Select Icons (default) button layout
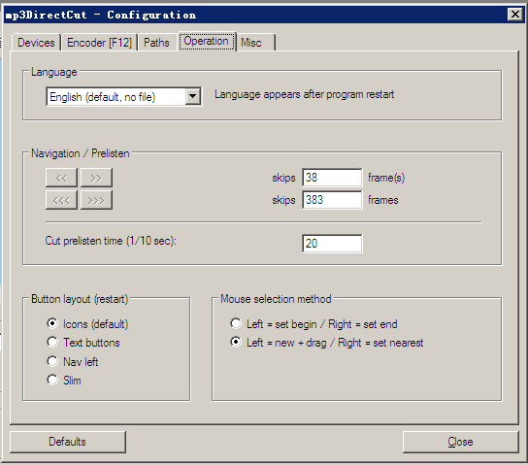The height and width of the screenshot is (465, 528). pyautogui.click(x=87, y=324)
